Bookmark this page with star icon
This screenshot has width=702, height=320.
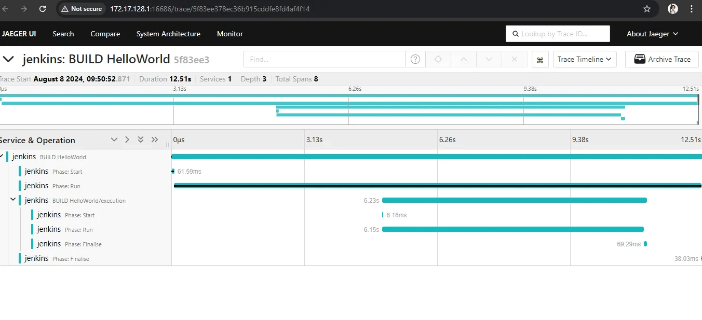(x=647, y=9)
